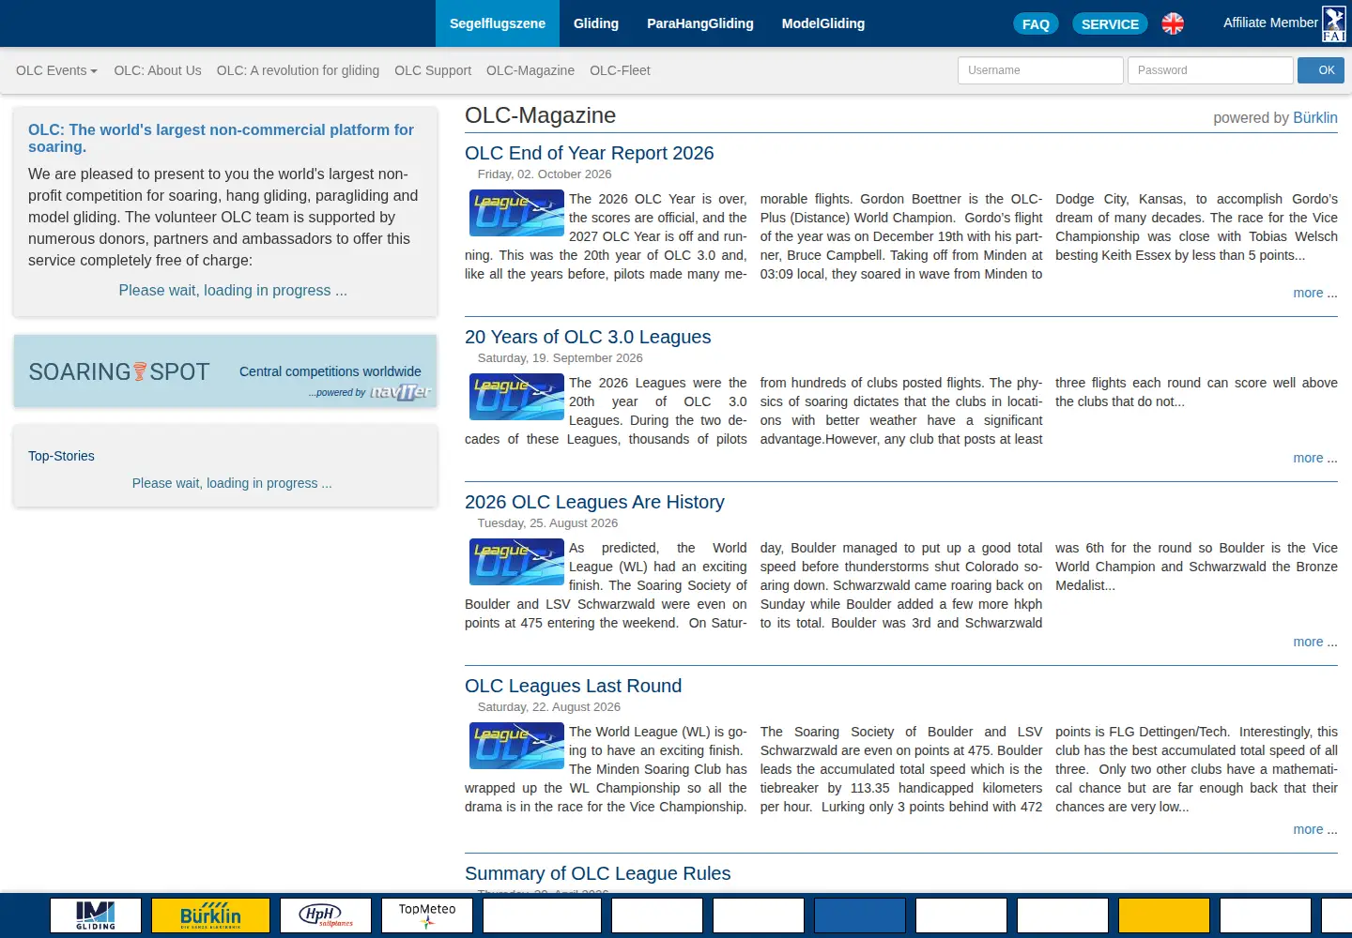Click date Friday, 02. October 2026
The width and height of the screenshot is (1352, 938).
point(545,174)
